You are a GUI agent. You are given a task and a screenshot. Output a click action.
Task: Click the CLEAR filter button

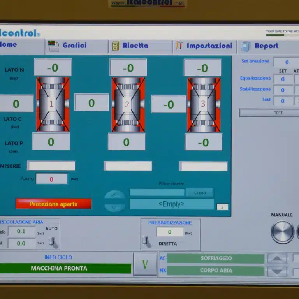tap(200, 193)
